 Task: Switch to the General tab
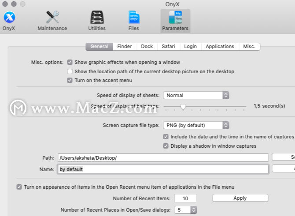(100, 47)
